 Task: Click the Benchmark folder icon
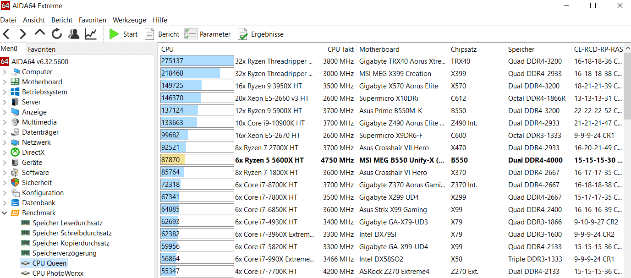tap(16, 213)
